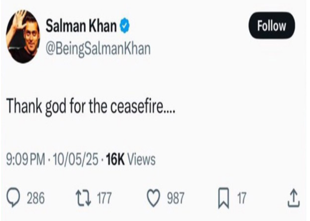Image resolution: width=310 pixels, height=221 pixels.
Task: Open the @BeingSalmanKhan handle link
Action: [x=98, y=49]
